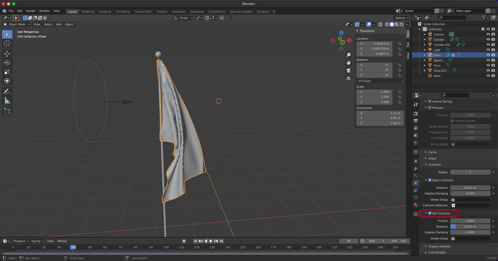Open the Physics properties tab

click(416, 183)
